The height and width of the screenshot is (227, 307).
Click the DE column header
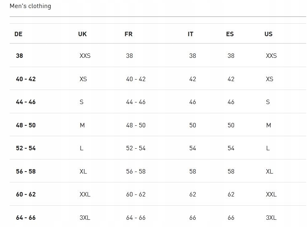click(x=19, y=34)
